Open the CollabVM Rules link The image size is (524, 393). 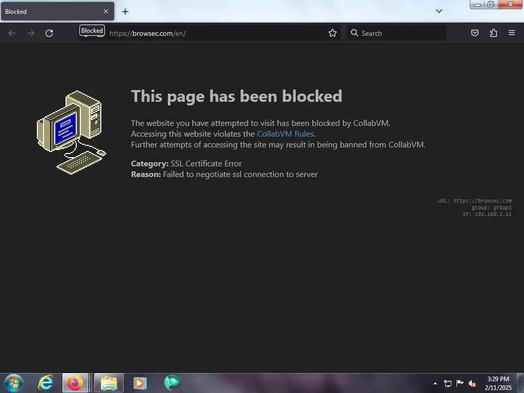point(285,134)
